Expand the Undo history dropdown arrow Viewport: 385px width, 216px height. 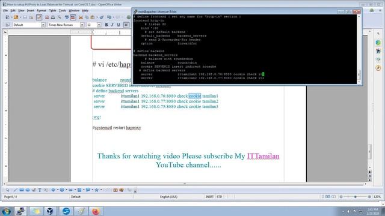pyautogui.click(x=113, y=17)
